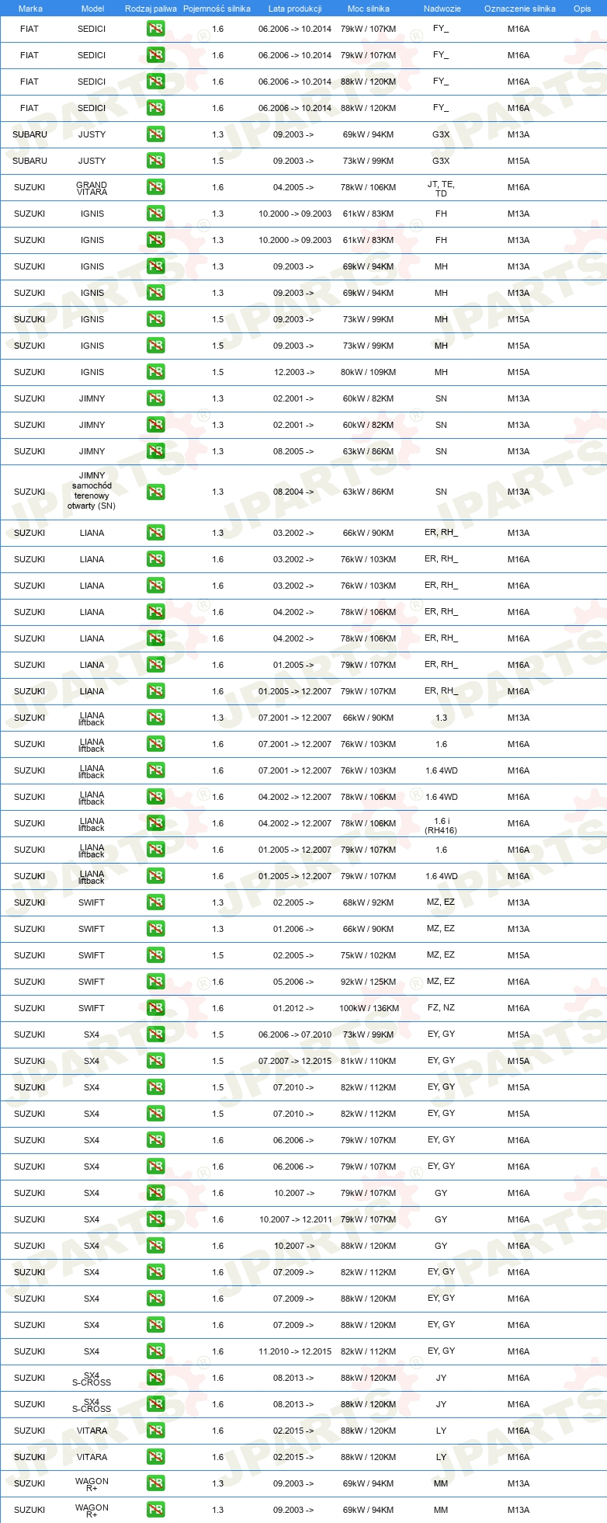Select the 'MZ, EZ' cell in SWIFT 92kW row
The height and width of the screenshot is (1523, 607).
[x=441, y=981]
